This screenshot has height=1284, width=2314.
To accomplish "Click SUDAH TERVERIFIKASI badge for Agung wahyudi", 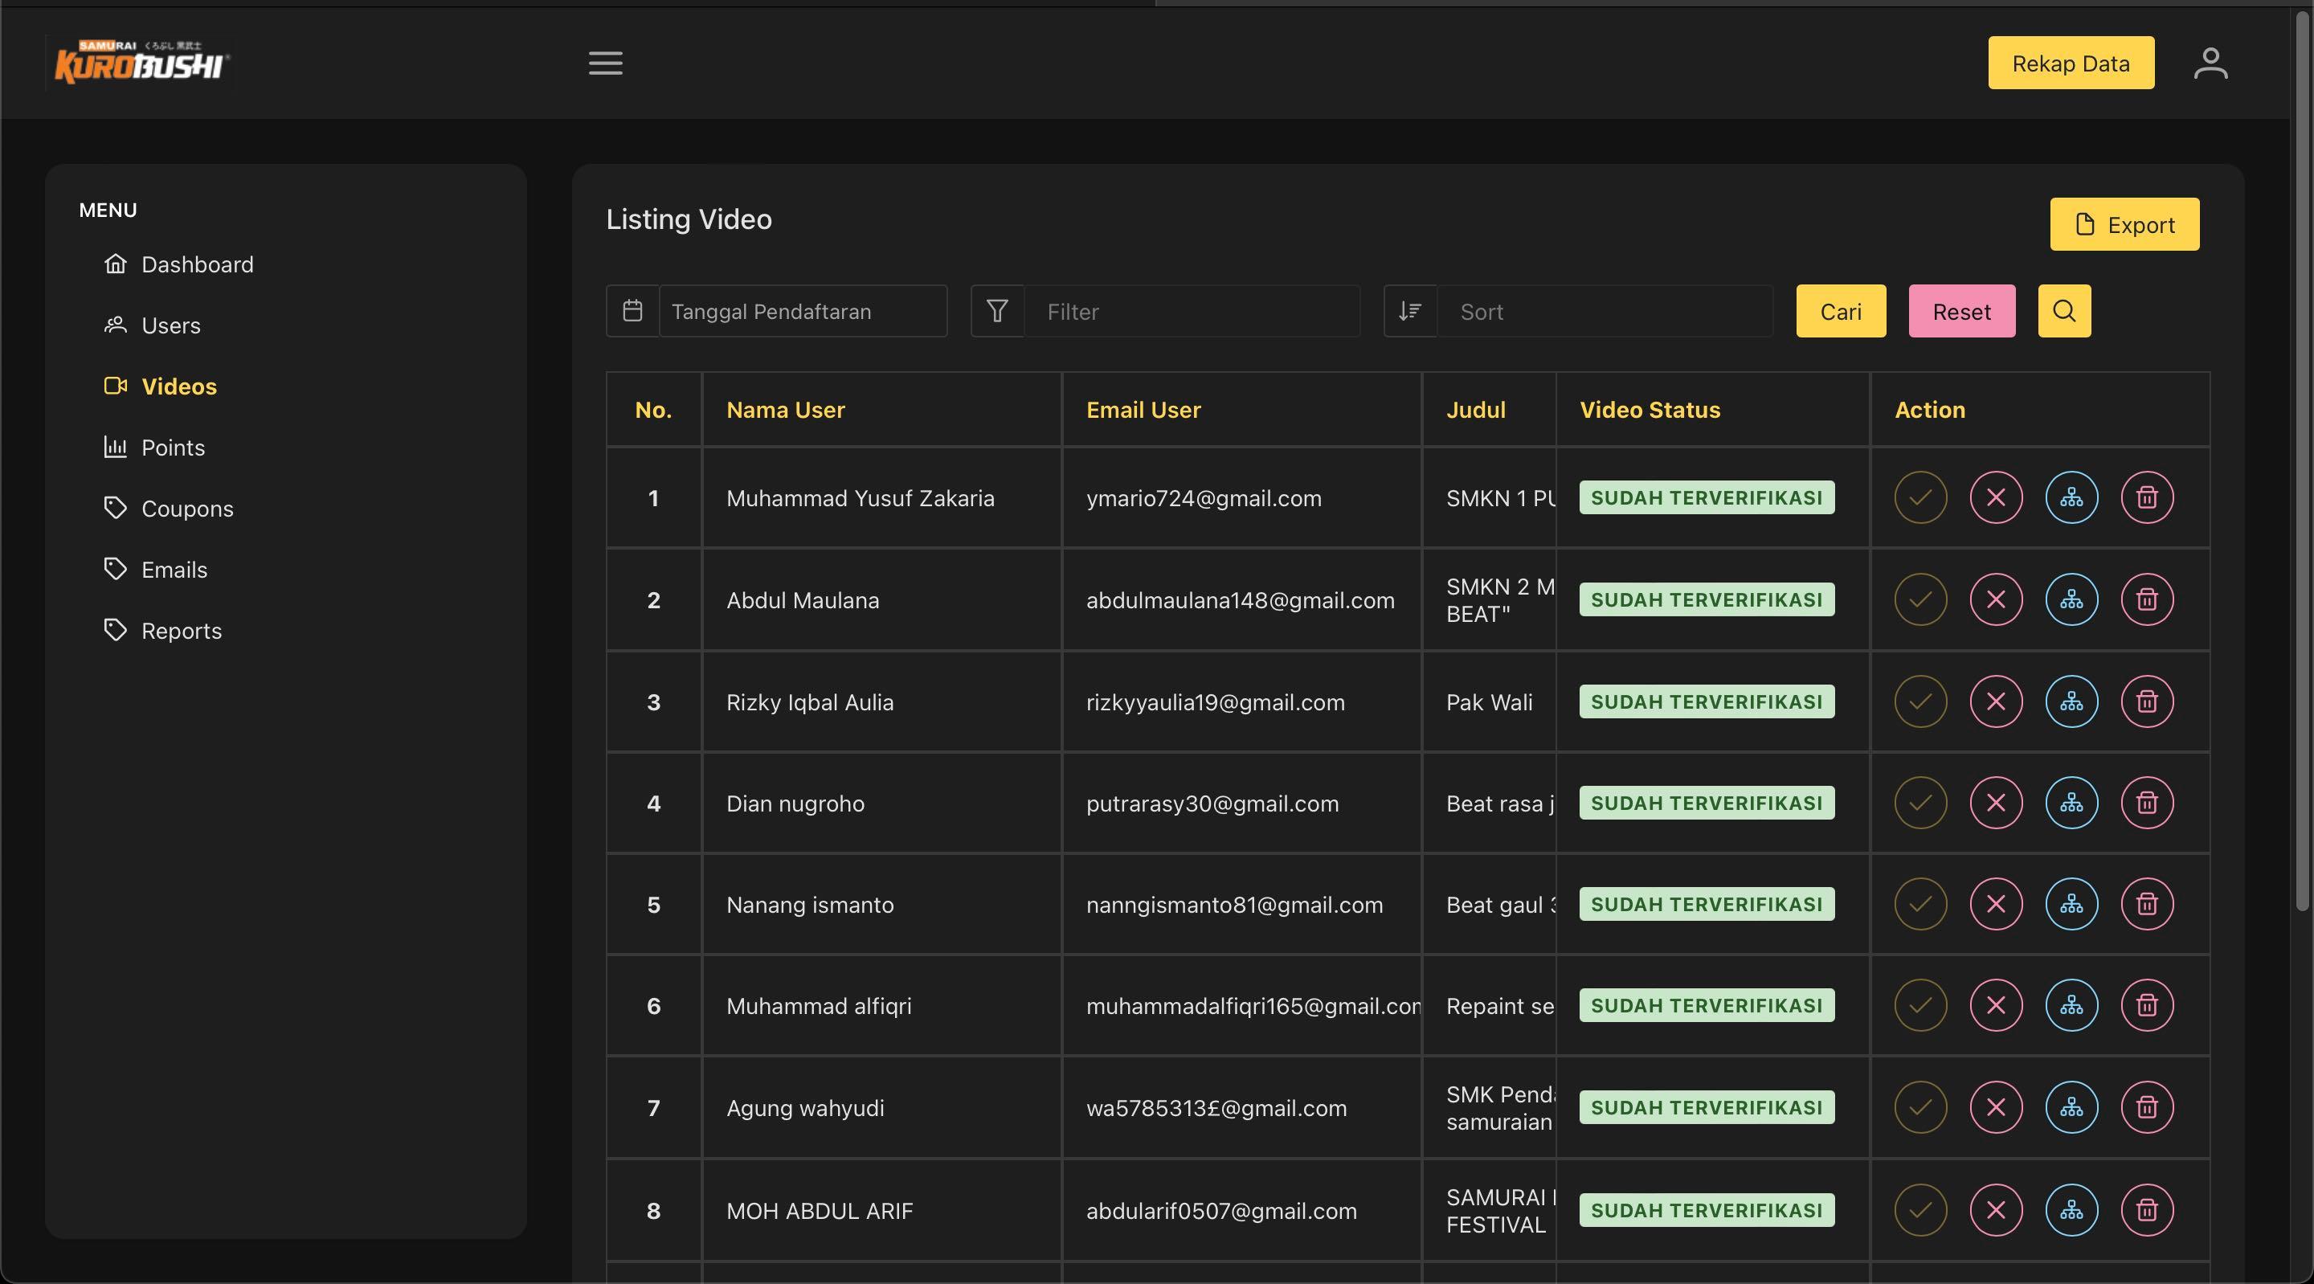I will (1707, 1107).
